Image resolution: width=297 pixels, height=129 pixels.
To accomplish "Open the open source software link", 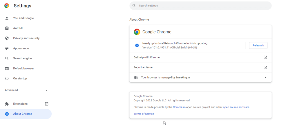I will pos(236,107).
